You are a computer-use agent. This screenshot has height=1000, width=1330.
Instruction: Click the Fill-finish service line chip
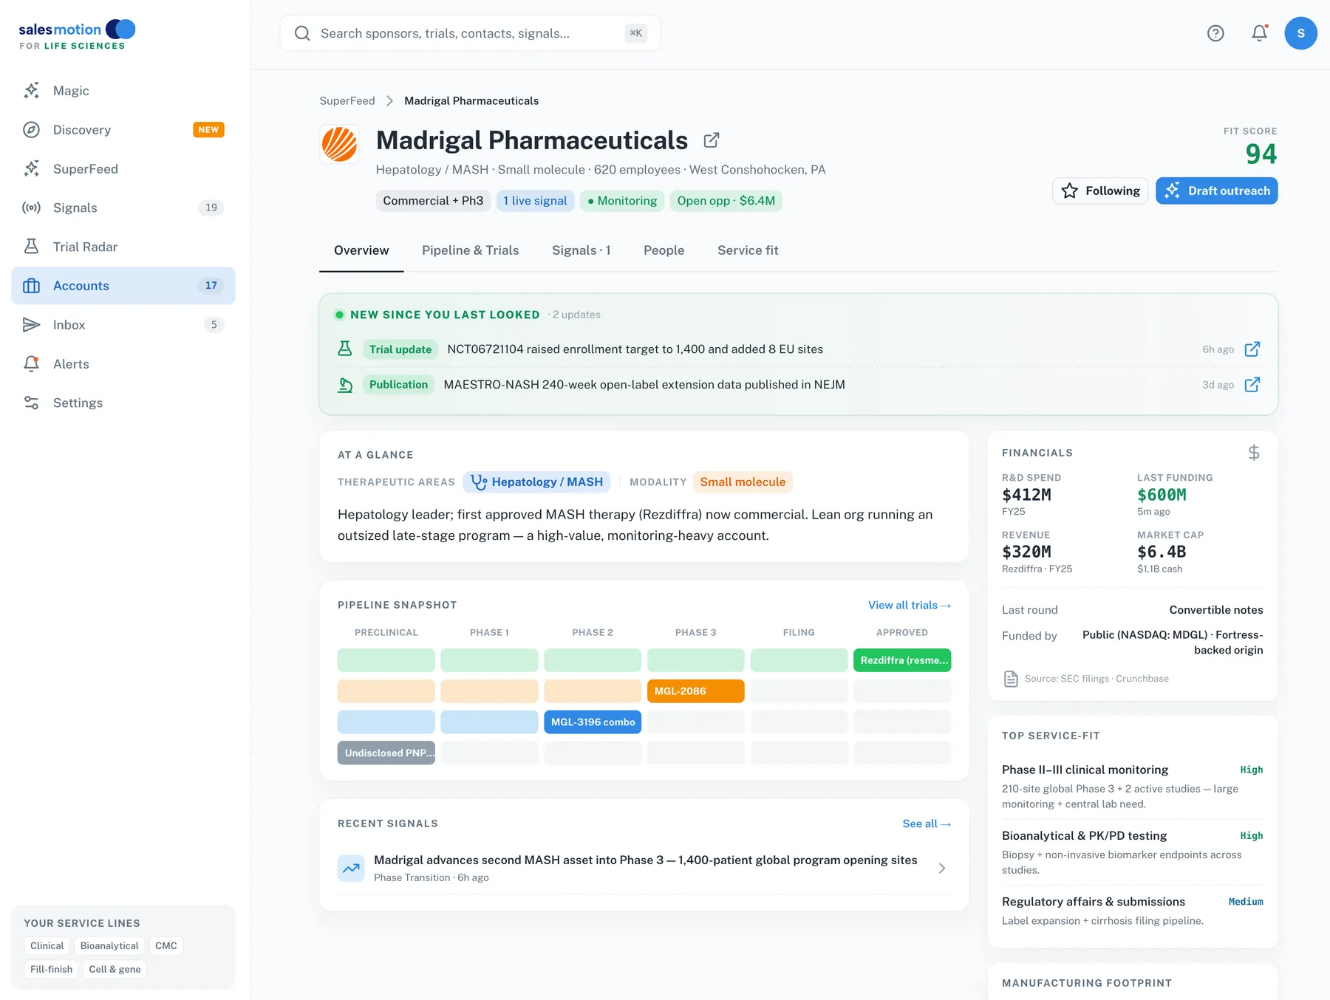pyautogui.click(x=51, y=970)
